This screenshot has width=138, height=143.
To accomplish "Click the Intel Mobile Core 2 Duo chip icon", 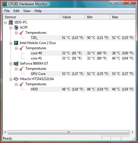I will click(16, 43).
